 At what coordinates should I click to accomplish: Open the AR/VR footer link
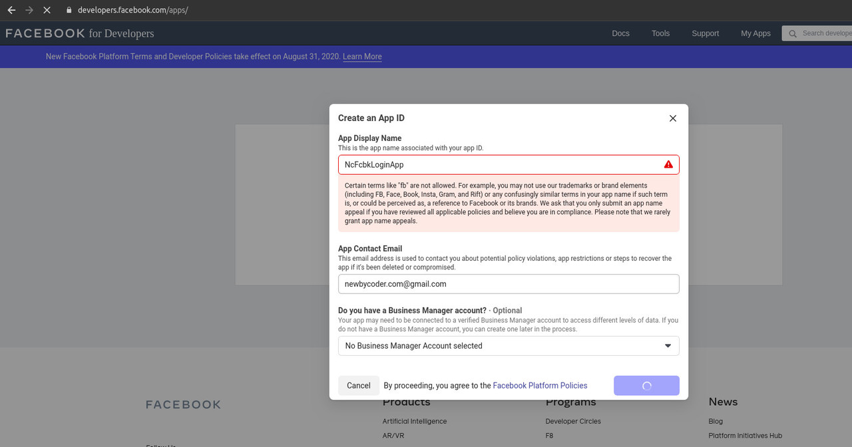tap(393, 436)
